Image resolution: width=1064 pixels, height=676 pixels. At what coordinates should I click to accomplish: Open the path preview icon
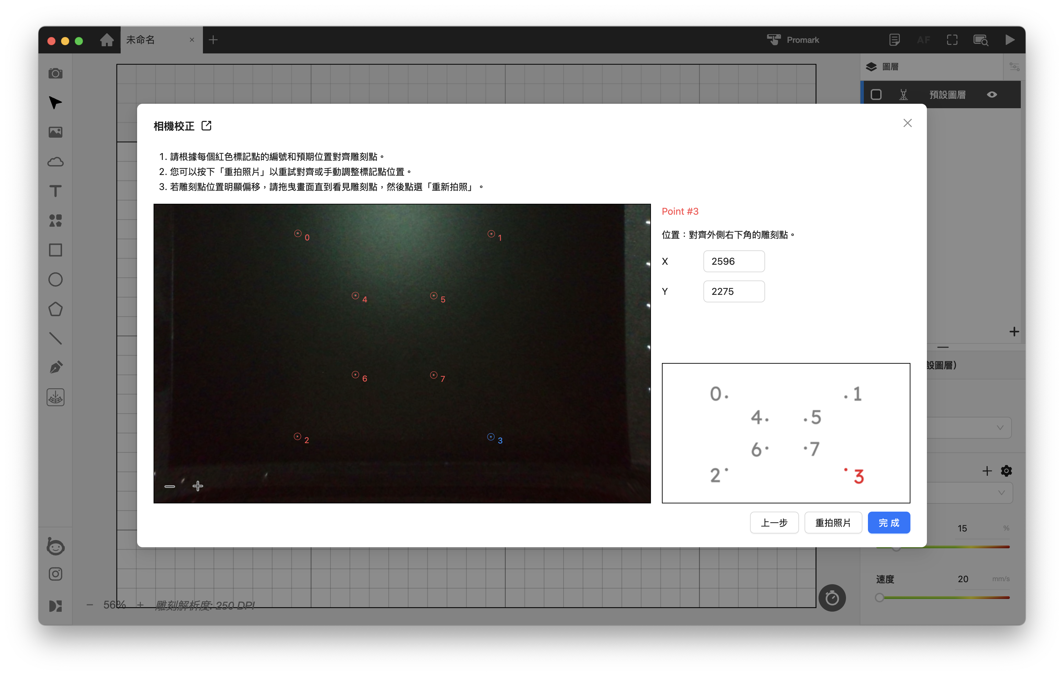[981, 40]
